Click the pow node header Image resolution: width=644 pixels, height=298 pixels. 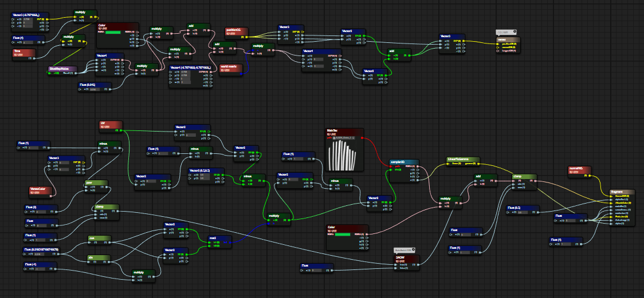pyautogui.click(x=96, y=183)
